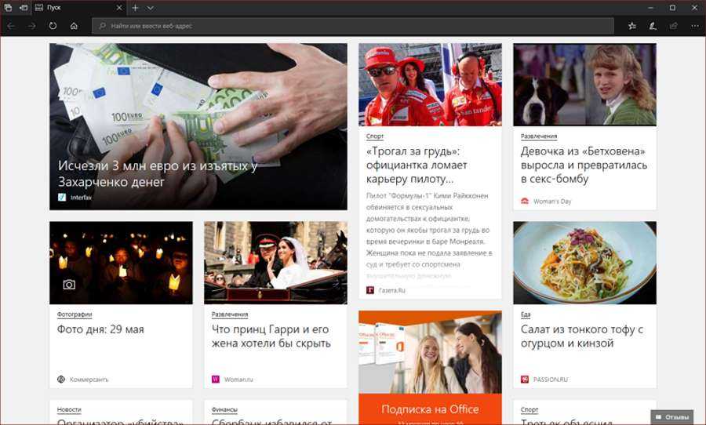Open Фото дня: 29 мая headline

(x=100, y=329)
